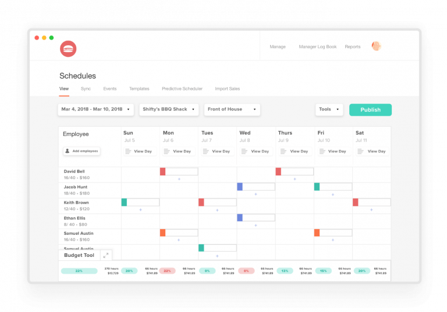Open the Shifty's BBQ Shack location dropdown
Image resolution: width=447 pixels, height=312 pixels.
pos(169,109)
